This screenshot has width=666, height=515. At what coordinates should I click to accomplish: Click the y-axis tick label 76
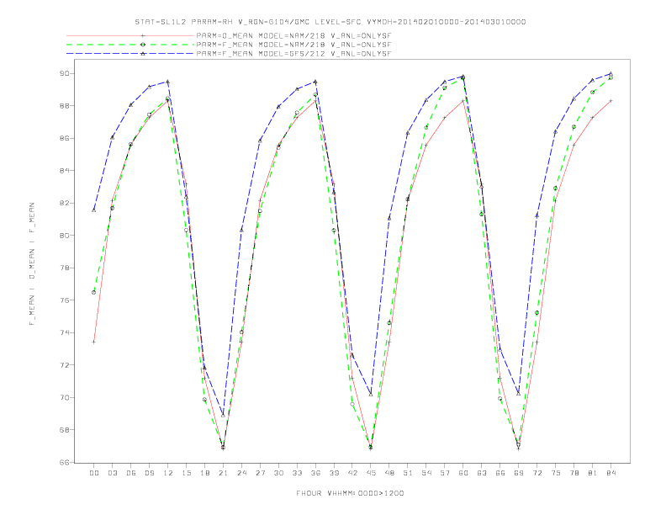pyautogui.click(x=64, y=300)
